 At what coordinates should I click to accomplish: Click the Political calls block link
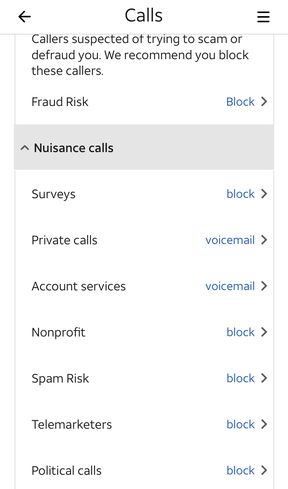click(x=240, y=471)
